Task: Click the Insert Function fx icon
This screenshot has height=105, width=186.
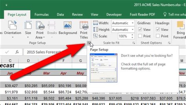Action: pos(17,52)
